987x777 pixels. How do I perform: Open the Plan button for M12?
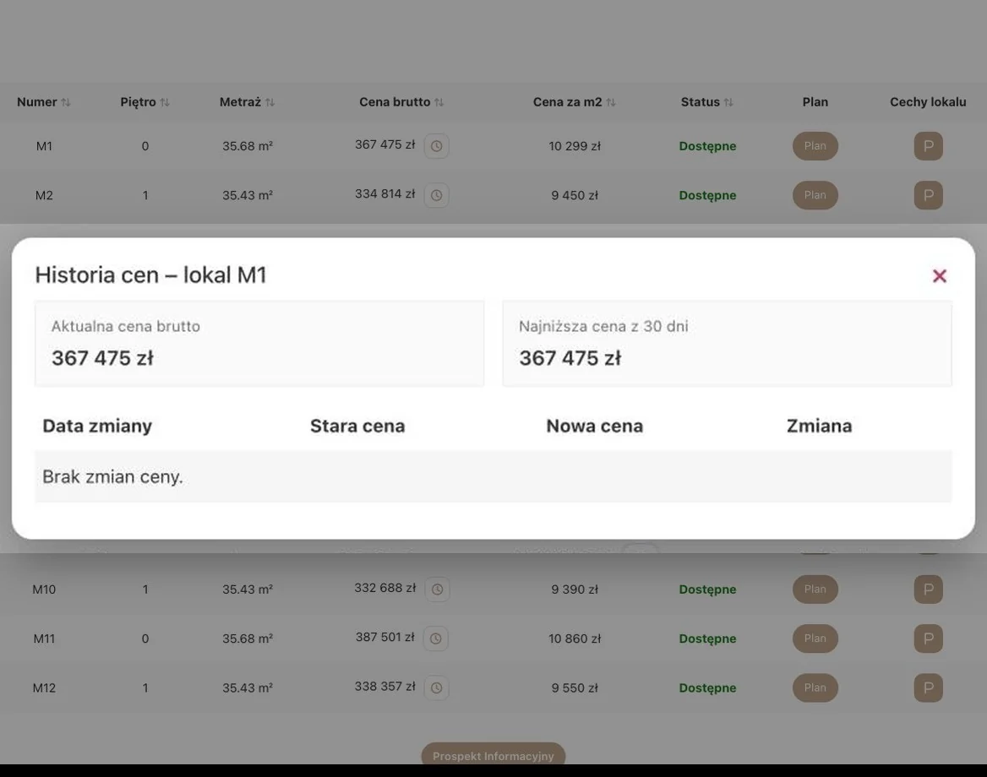815,687
